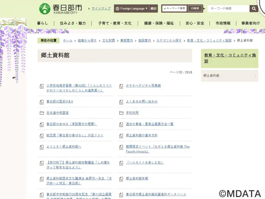Click document icon beside 小学校地域学習展 link
This screenshot has height=199, width=265.
coord(42,86)
